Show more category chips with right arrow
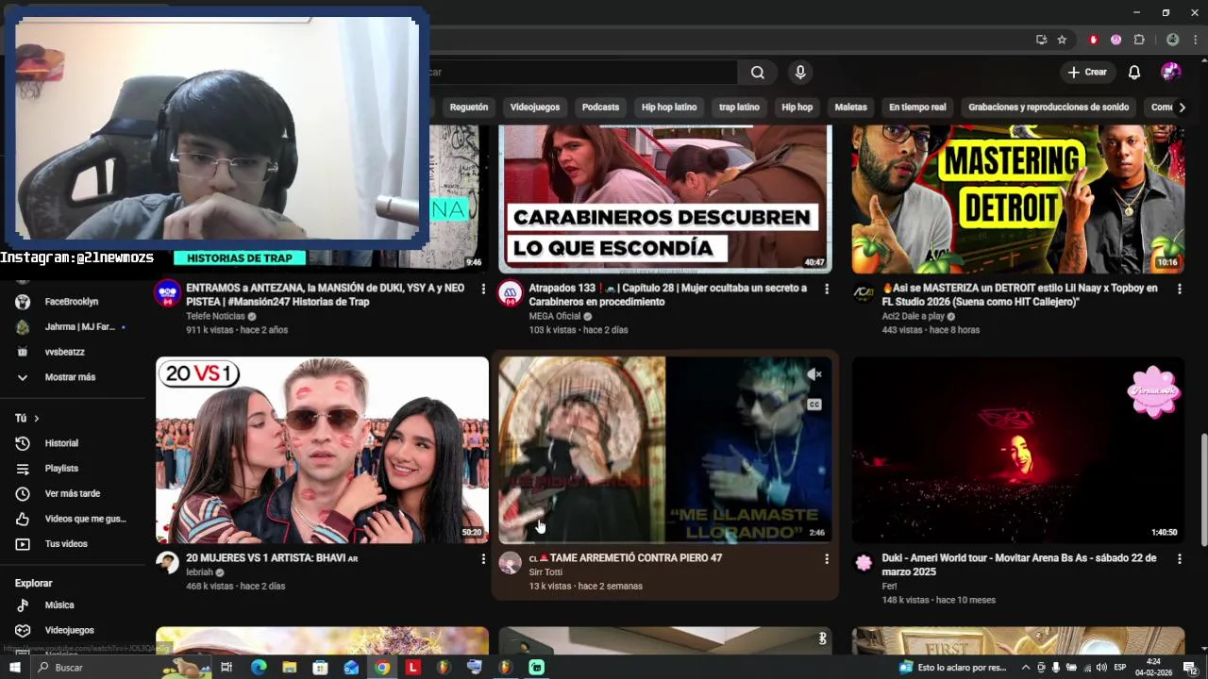1208x679 pixels. pyautogui.click(x=1182, y=108)
